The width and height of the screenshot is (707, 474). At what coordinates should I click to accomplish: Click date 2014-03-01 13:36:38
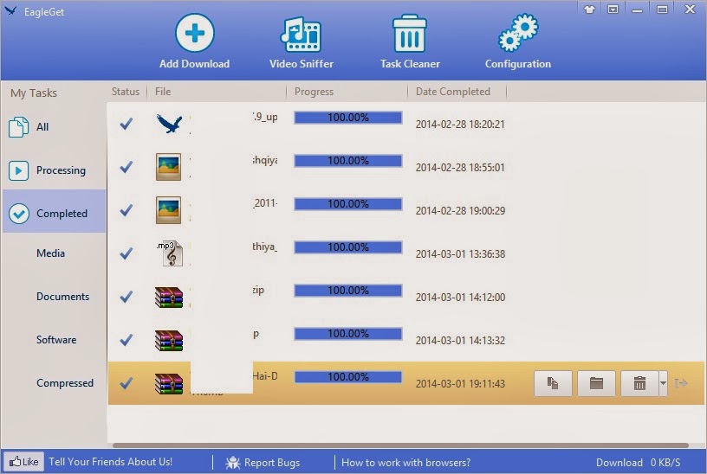(460, 254)
